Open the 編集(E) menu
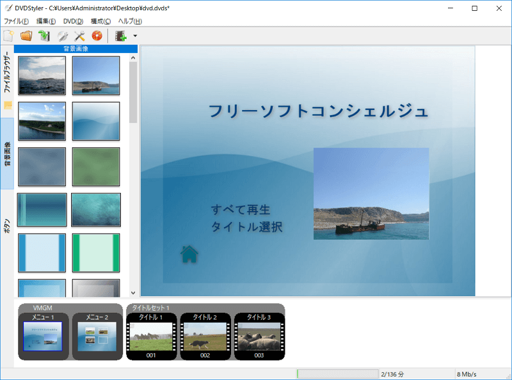The image size is (512, 380). (x=45, y=20)
